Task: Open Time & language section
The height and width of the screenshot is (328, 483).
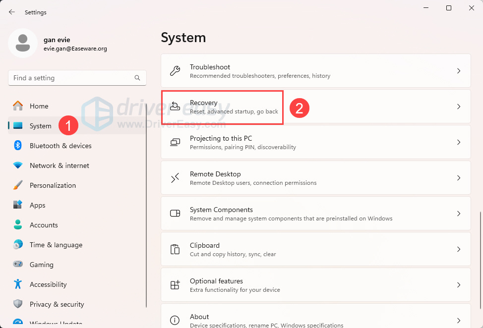Action: (56, 245)
